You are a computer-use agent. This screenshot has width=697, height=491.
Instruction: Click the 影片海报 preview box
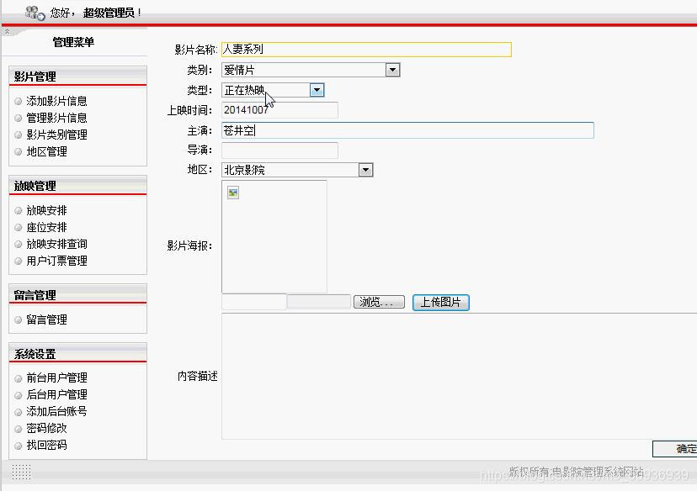[274, 236]
